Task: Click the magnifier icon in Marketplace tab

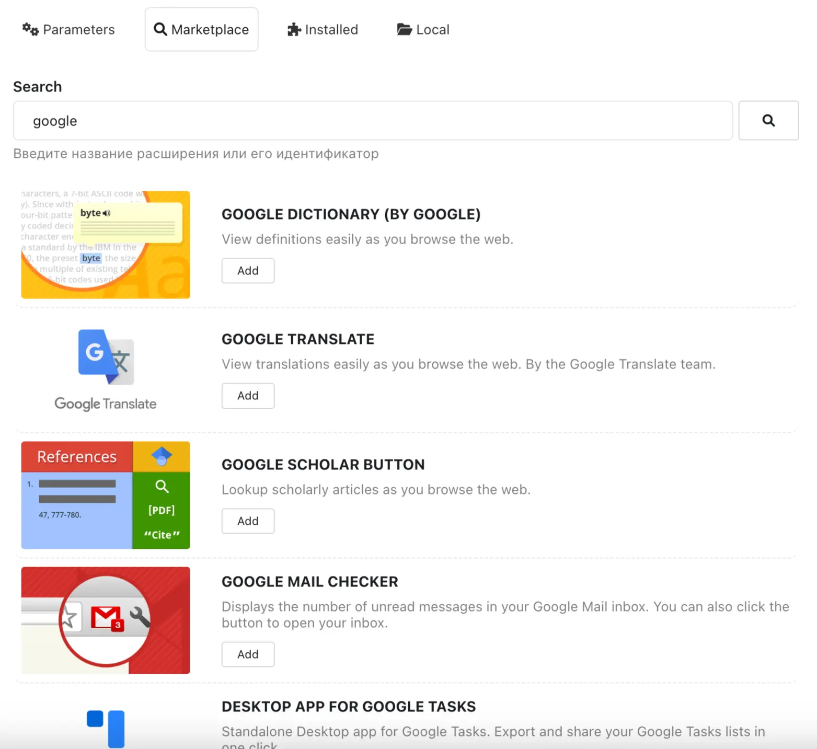Action: point(160,29)
